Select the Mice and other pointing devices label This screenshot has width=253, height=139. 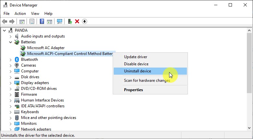pos(48,118)
